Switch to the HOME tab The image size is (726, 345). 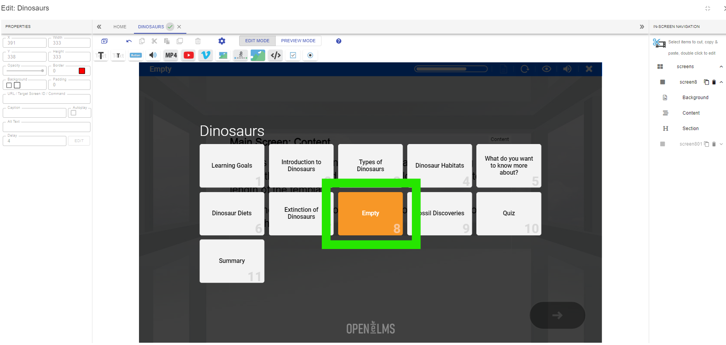[120, 27]
